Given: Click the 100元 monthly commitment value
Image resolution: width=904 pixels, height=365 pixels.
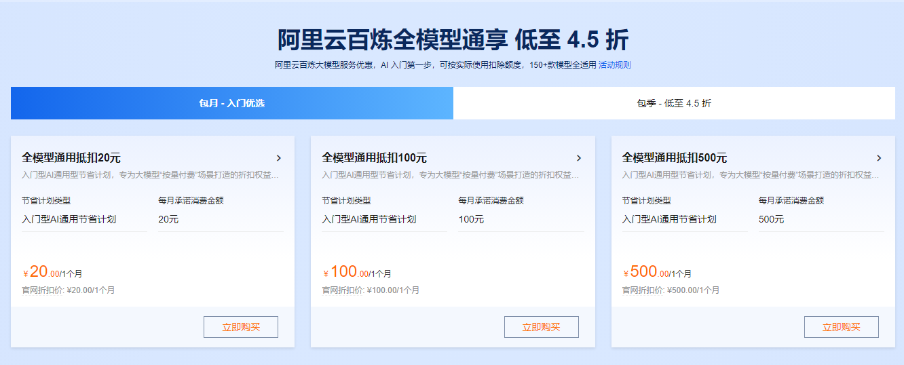Looking at the screenshot, I should pos(472,219).
